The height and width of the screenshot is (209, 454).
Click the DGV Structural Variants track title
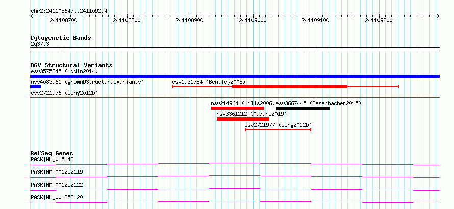[71, 65]
